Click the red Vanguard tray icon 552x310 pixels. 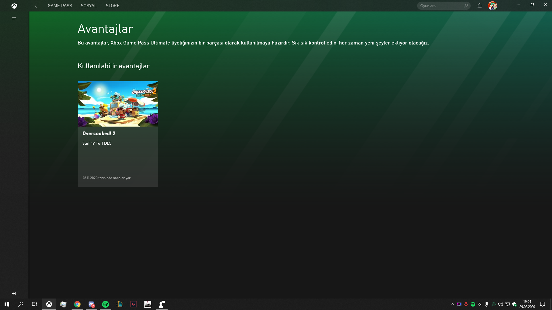tap(466, 304)
